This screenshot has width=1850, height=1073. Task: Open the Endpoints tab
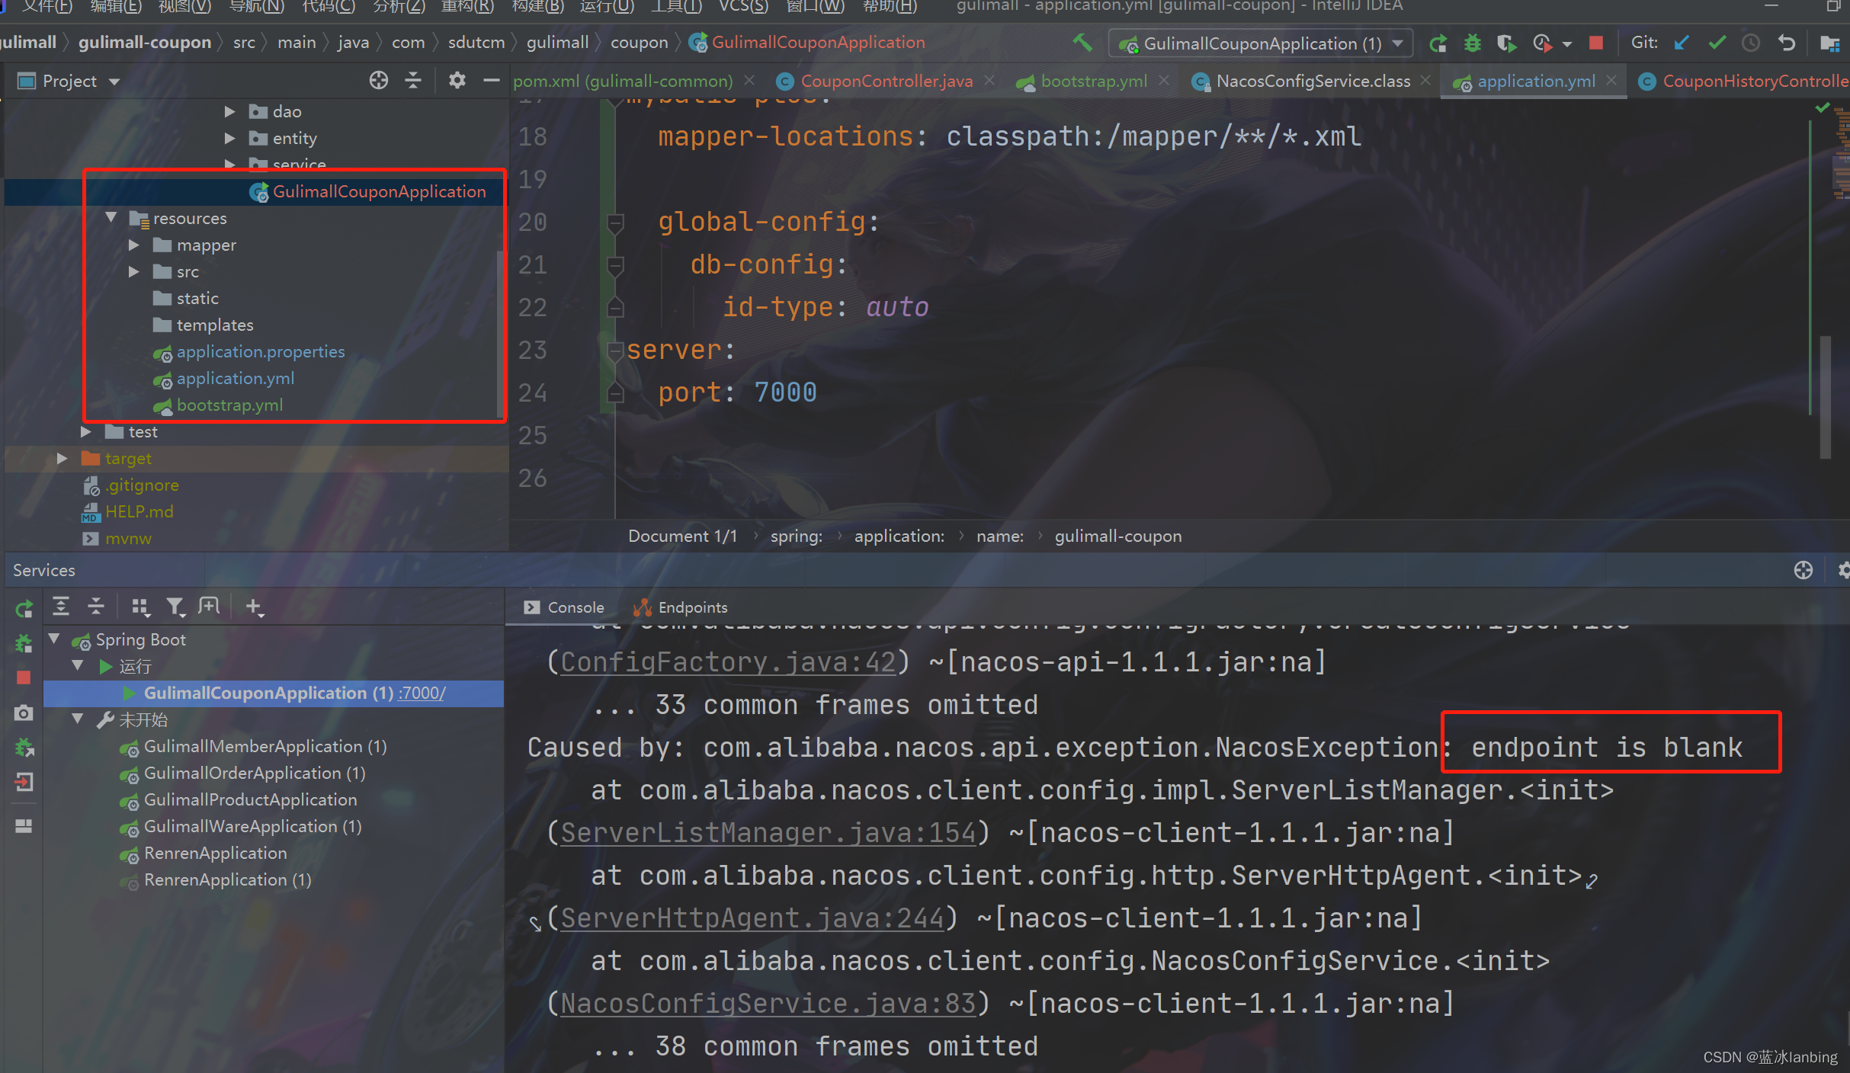[x=681, y=607]
